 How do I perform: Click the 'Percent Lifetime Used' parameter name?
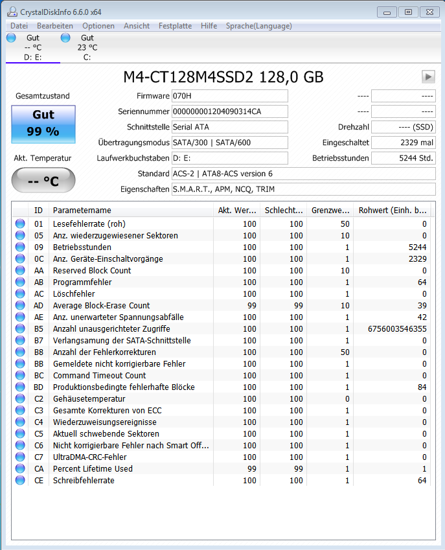point(93,468)
